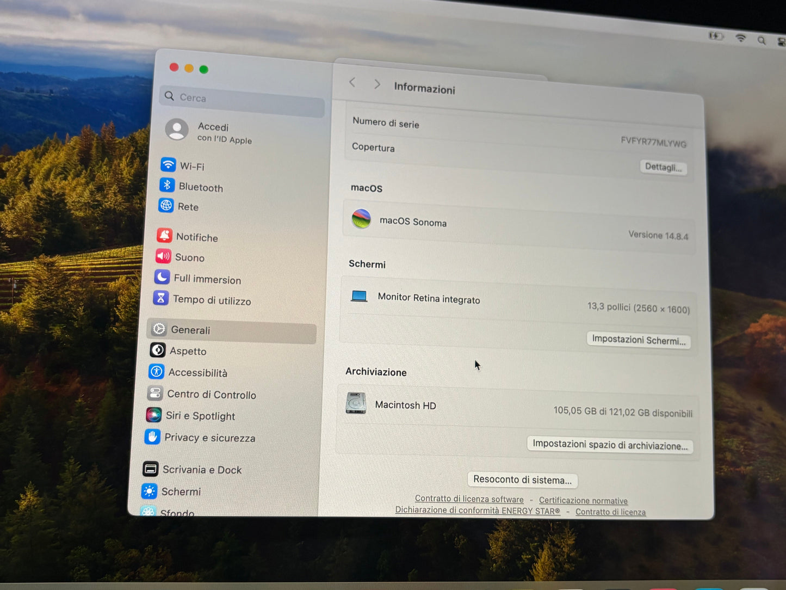This screenshot has width=786, height=590.
Task: Open the ENERGY STAR conformity link
Action: point(478,510)
